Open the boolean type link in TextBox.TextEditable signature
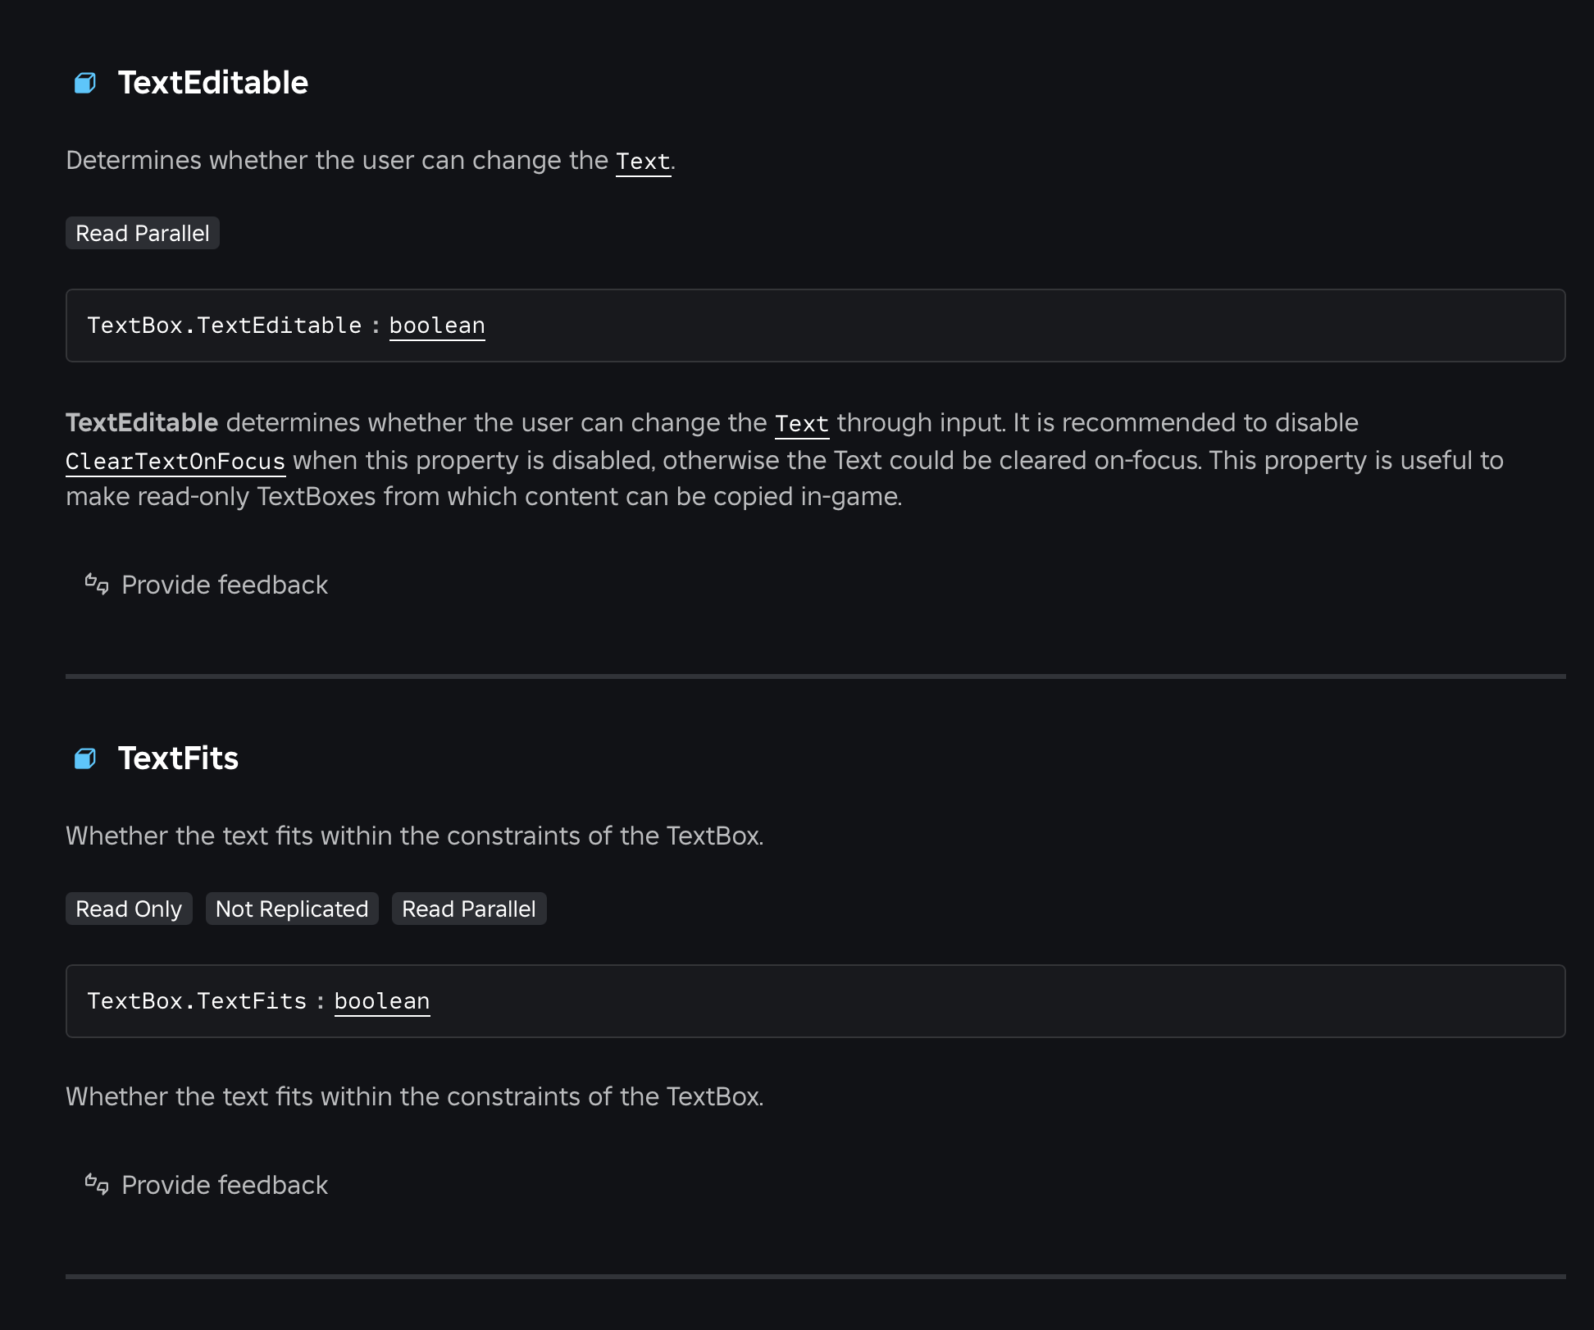Screen dimensions: 1594x1330 point(436,326)
